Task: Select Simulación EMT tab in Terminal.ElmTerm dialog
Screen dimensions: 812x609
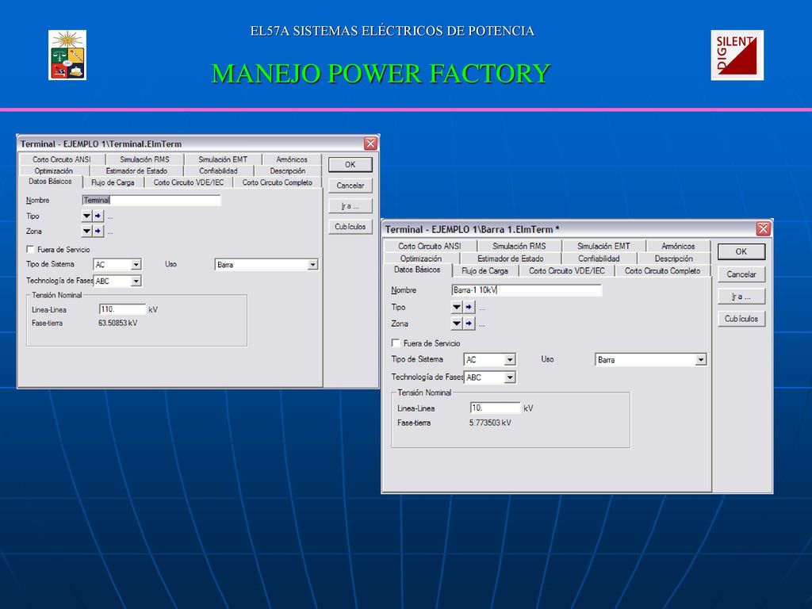Action: [223, 159]
